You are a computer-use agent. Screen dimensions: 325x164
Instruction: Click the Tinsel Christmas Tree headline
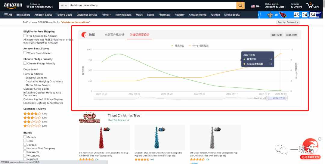[x=124, y=116]
